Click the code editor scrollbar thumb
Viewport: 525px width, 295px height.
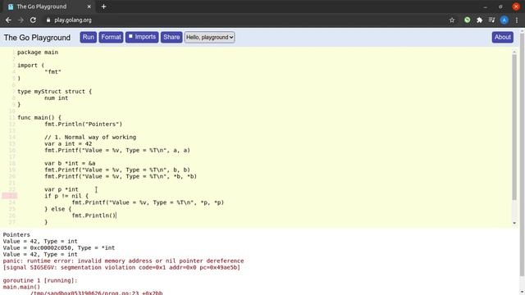(514, 127)
